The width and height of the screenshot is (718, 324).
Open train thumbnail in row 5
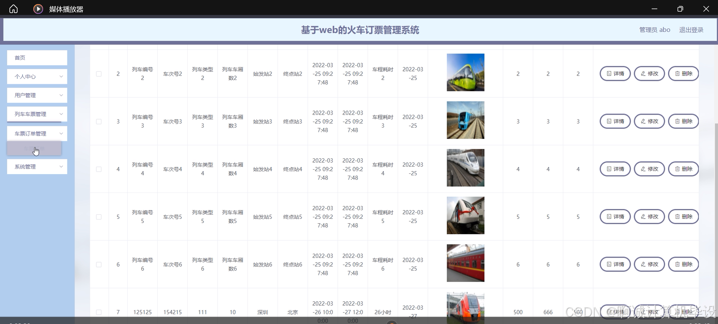tap(465, 215)
